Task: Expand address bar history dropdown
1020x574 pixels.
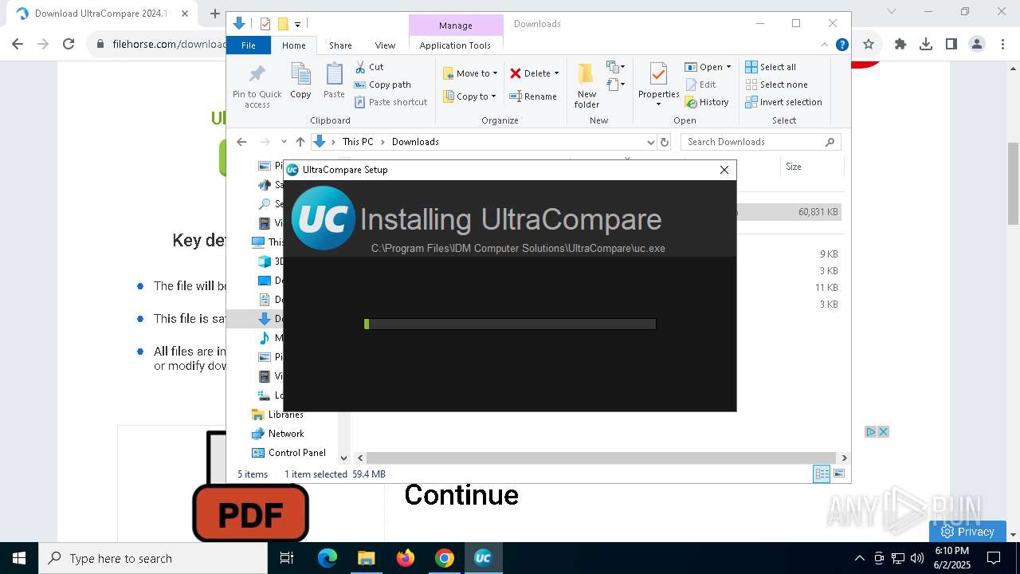Action: (650, 142)
